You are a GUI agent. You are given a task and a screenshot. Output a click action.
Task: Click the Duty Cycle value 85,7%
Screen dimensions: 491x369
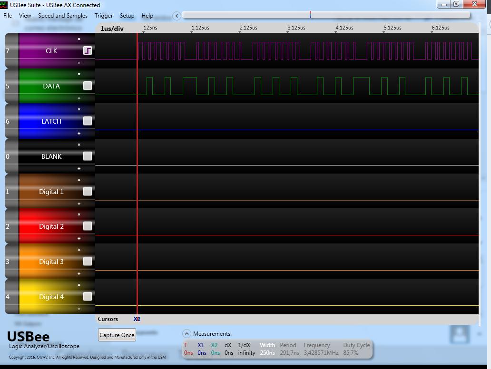click(351, 353)
